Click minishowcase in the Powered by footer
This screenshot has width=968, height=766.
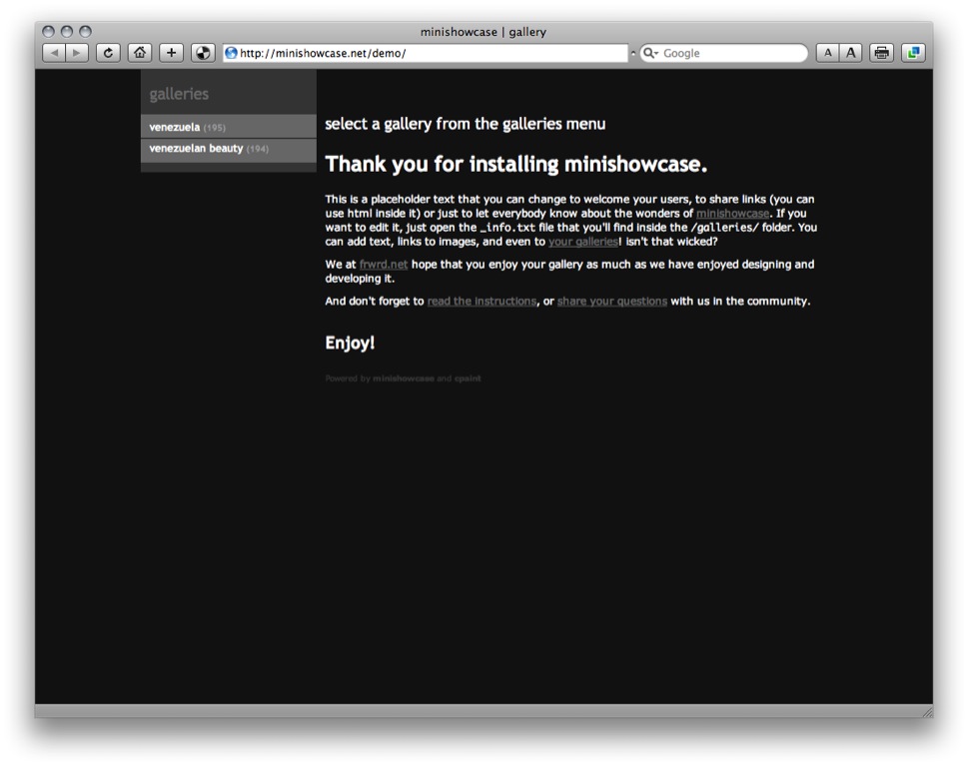click(404, 379)
